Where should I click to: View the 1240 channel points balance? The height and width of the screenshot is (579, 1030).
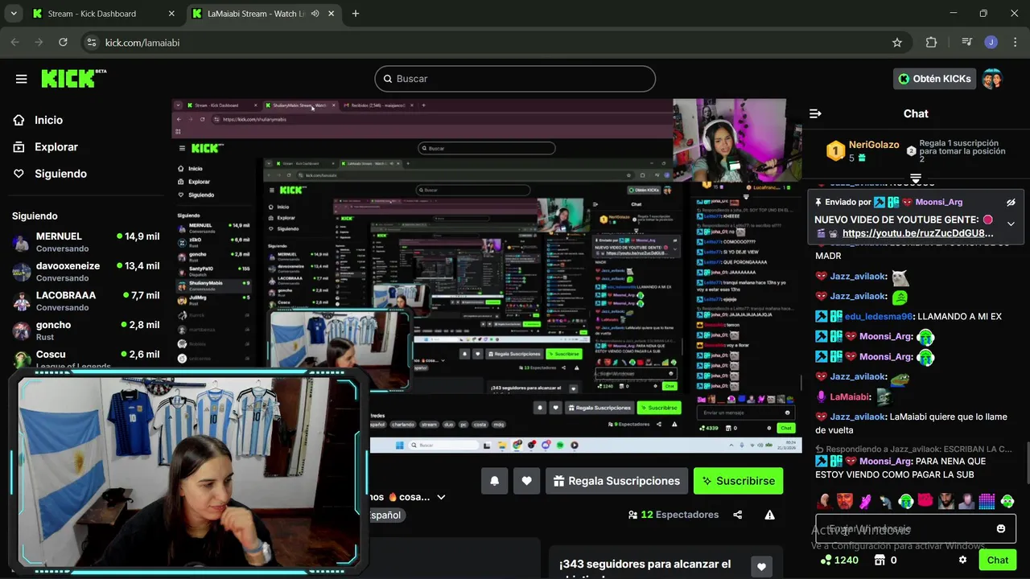point(839,561)
